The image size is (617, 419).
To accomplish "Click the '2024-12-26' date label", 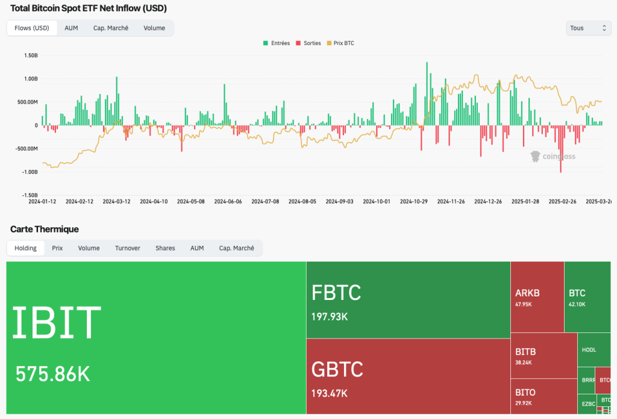I will pyautogui.click(x=488, y=201).
